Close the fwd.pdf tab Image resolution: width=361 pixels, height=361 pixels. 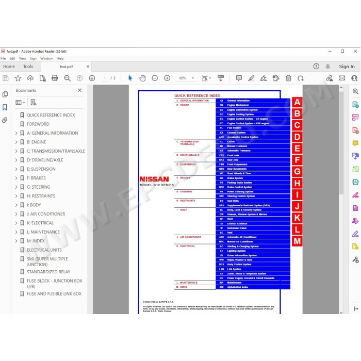(x=88, y=67)
